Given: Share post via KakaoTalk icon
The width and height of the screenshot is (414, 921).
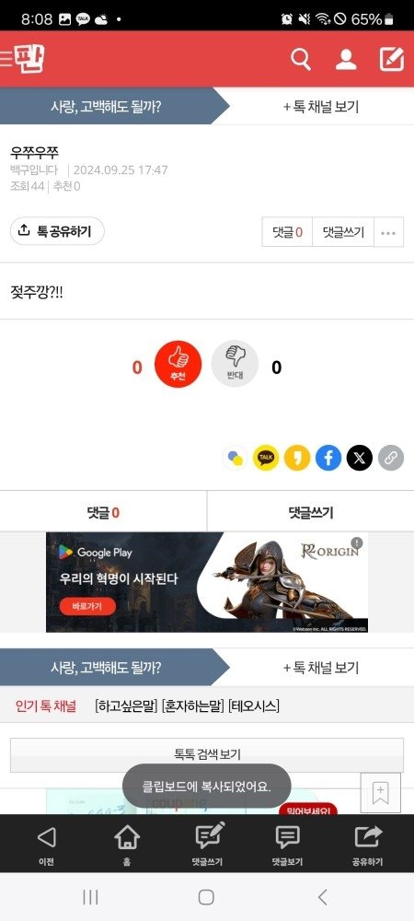Looking at the screenshot, I should (x=266, y=458).
